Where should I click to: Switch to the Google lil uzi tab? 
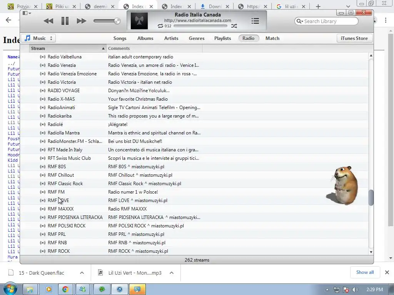[x=290, y=7]
